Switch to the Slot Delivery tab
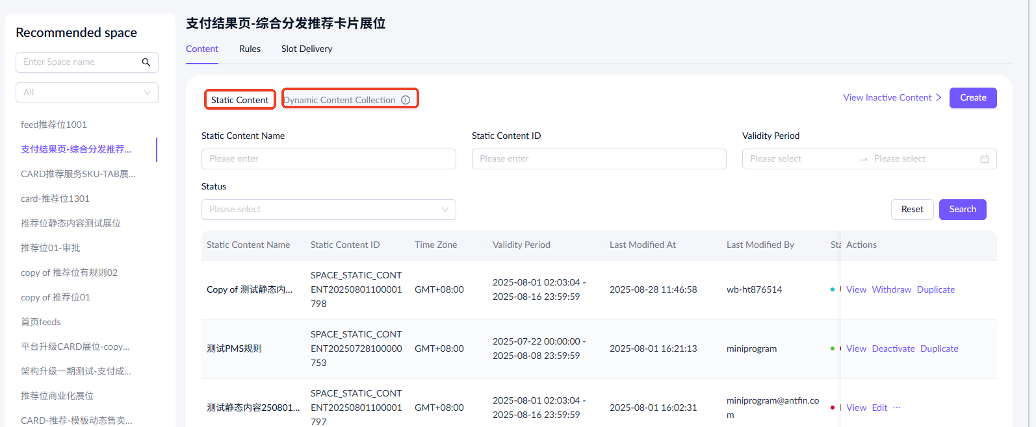Image resolution: width=1036 pixels, height=427 pixels. pos(307,49)
